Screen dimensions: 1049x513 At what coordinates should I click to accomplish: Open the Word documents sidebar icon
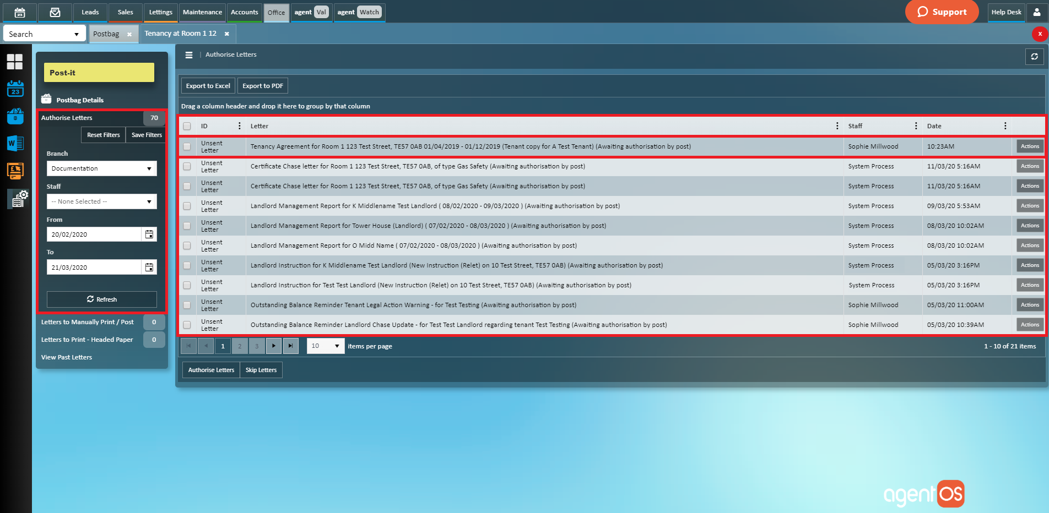pos(15,144)
